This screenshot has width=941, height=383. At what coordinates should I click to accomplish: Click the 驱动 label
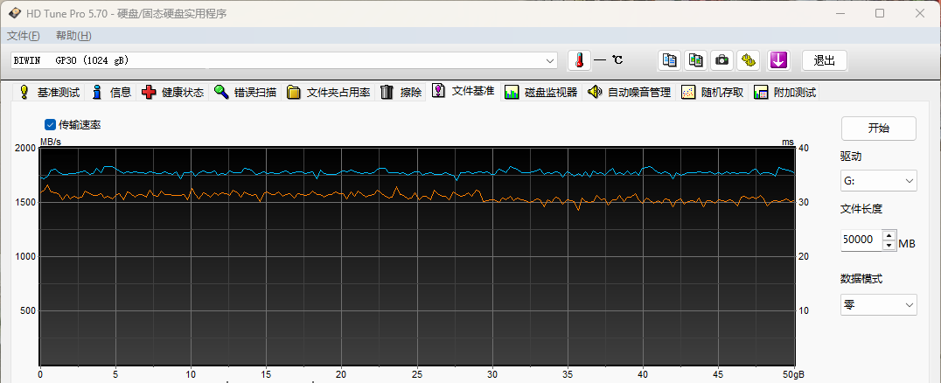(x=851, y=156)
